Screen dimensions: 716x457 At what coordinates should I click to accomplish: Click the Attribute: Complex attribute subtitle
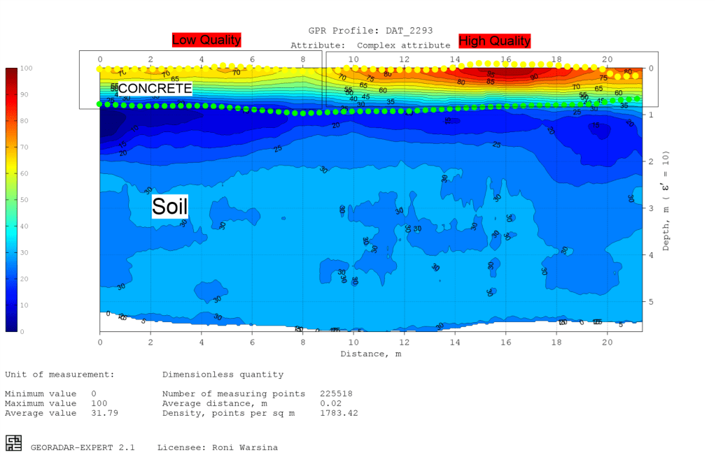tap(370, 45)
